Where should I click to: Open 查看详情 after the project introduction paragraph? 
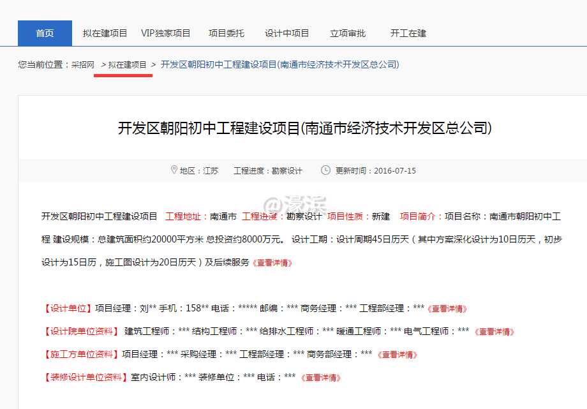(x=273, y=262)
